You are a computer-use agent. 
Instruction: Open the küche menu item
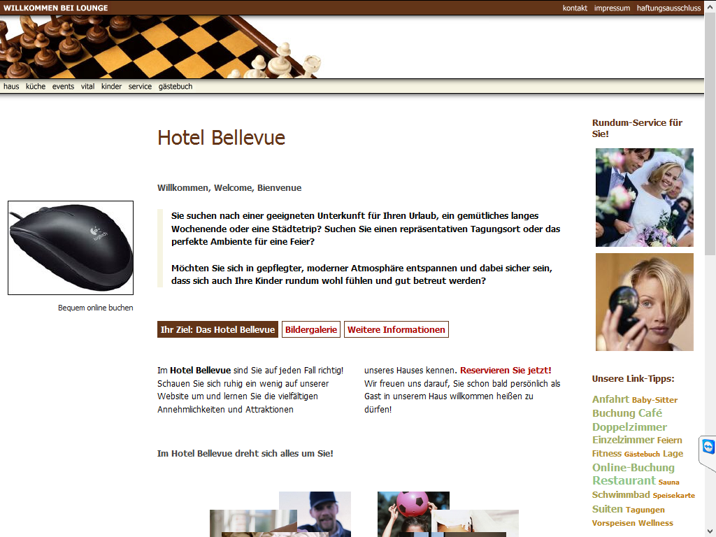(x=36, y=86)
